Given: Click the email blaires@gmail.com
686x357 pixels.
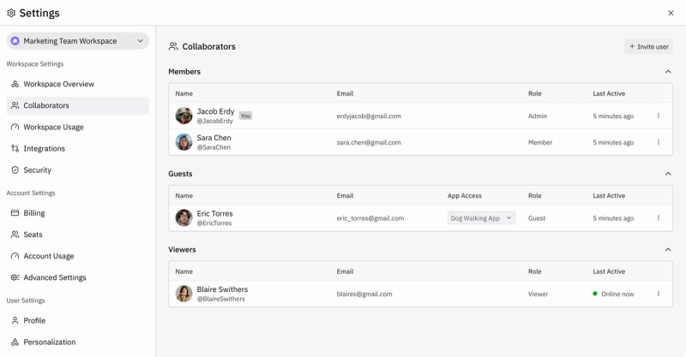Looking at the screenshot, I should click(x=364, y=295).
